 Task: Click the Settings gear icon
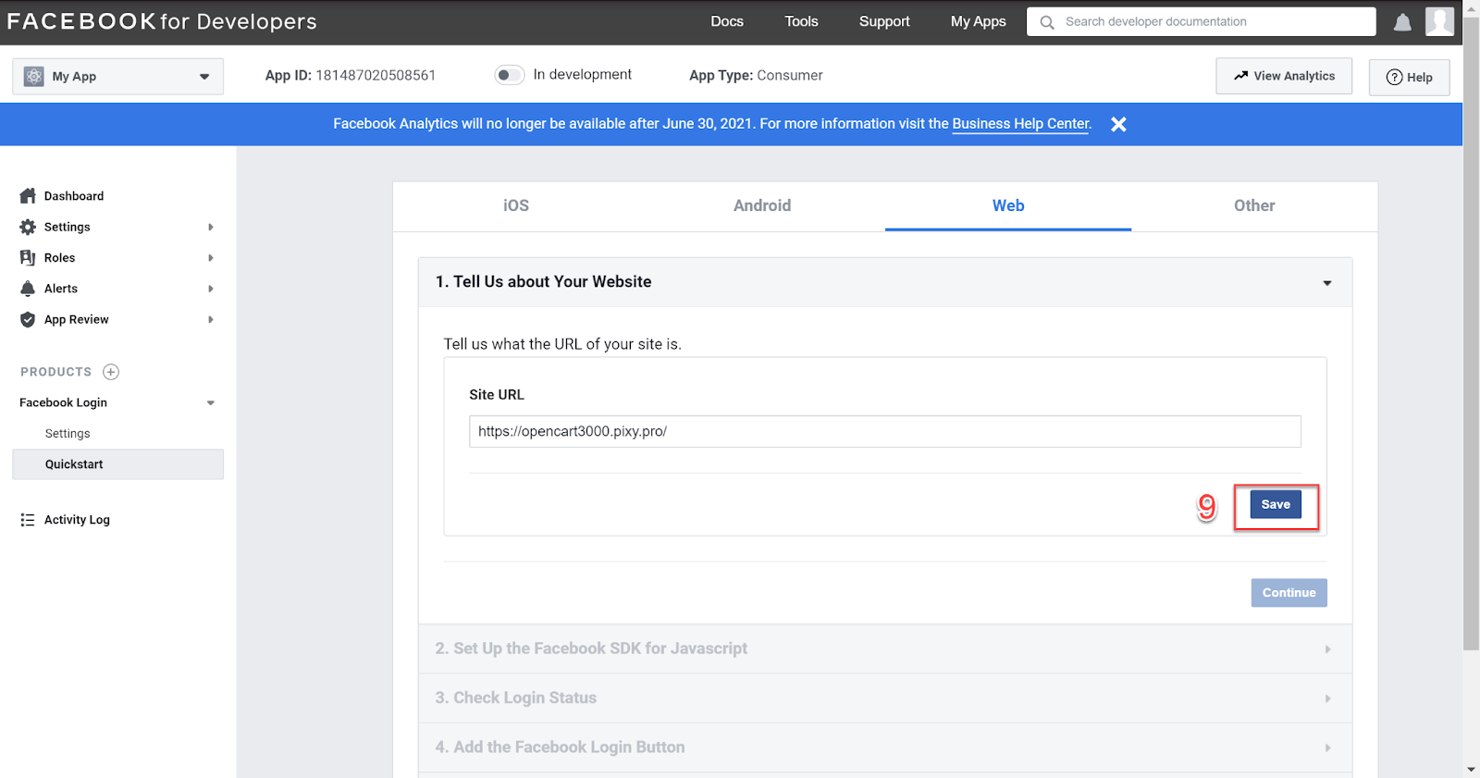[x=28, y=227]
